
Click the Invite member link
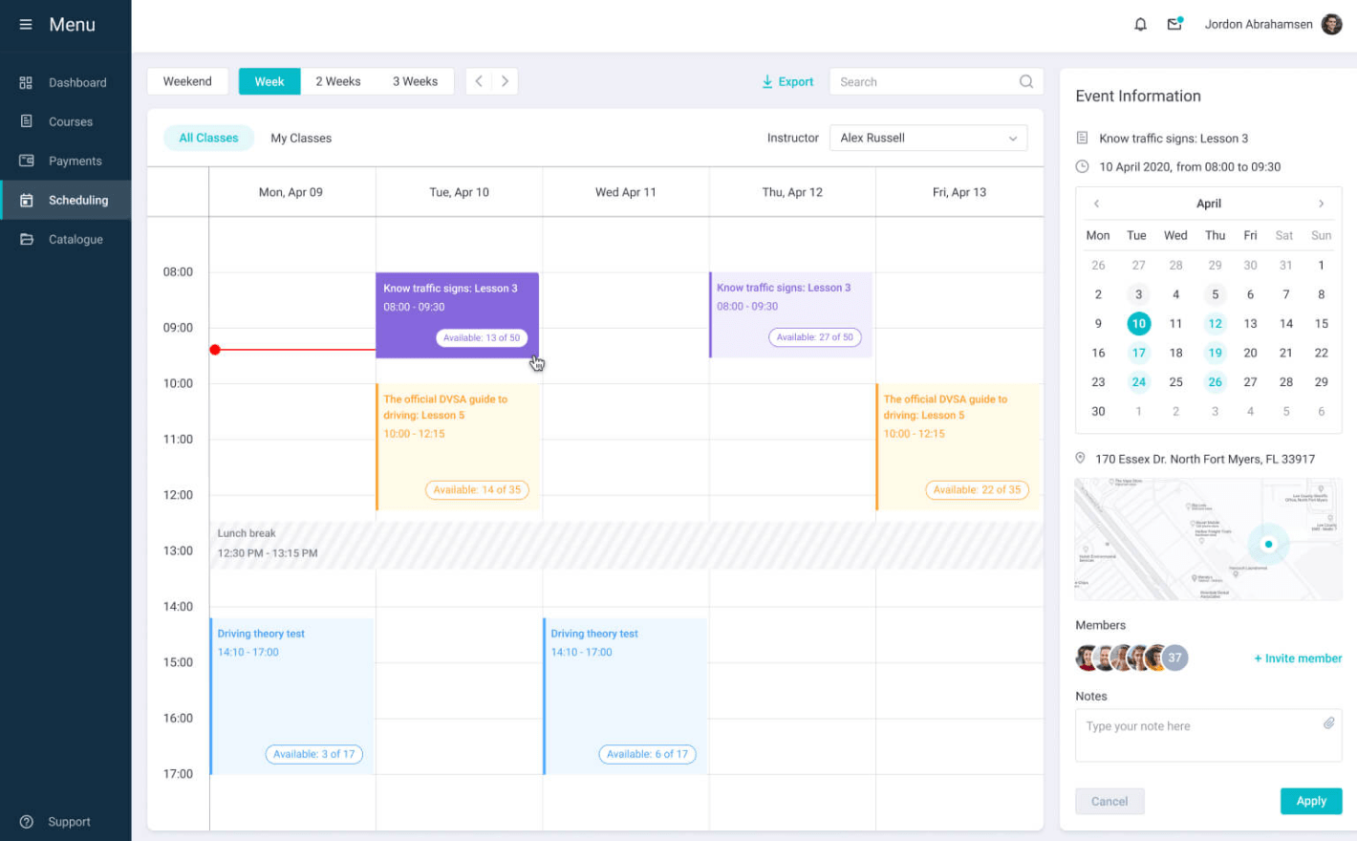[x=1297, y=658]
